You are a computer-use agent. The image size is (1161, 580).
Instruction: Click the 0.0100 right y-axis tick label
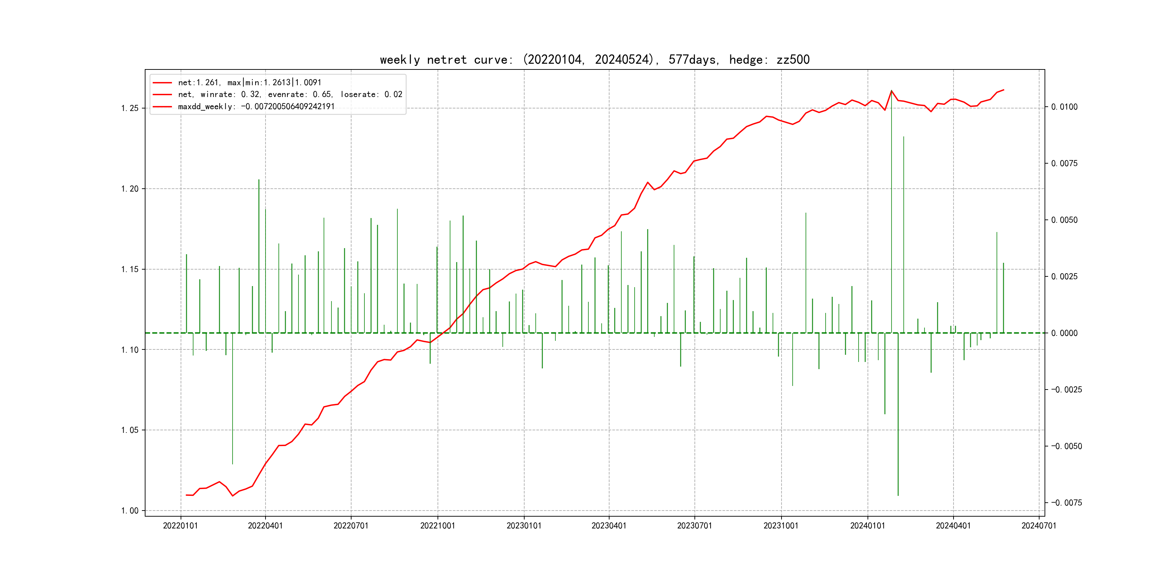click(1064, 107)
